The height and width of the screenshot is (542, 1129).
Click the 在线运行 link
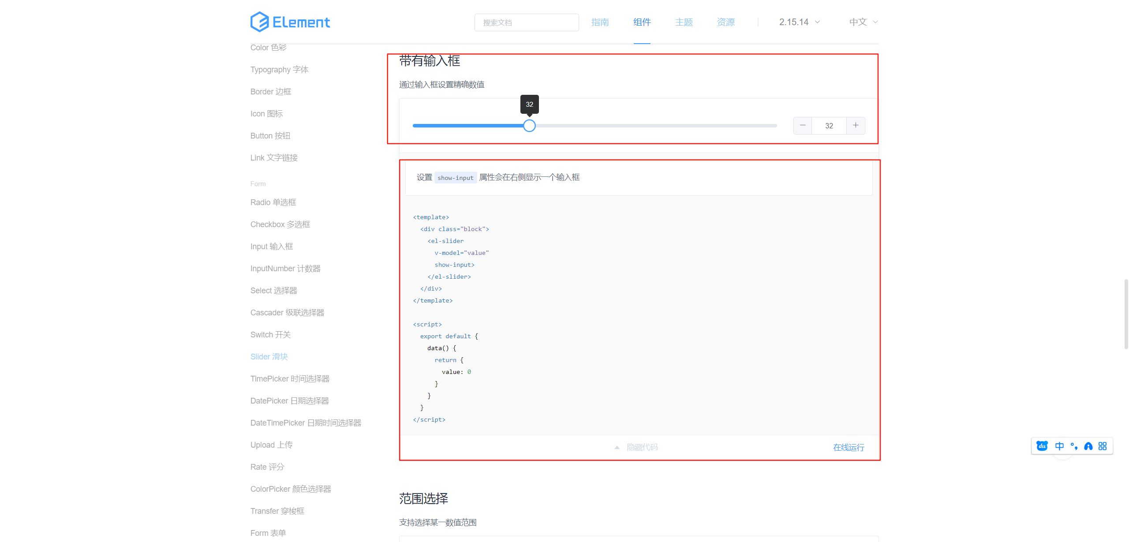coord(848,447)
